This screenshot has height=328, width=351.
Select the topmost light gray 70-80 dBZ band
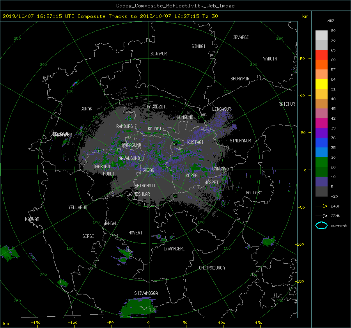point(321,35)
